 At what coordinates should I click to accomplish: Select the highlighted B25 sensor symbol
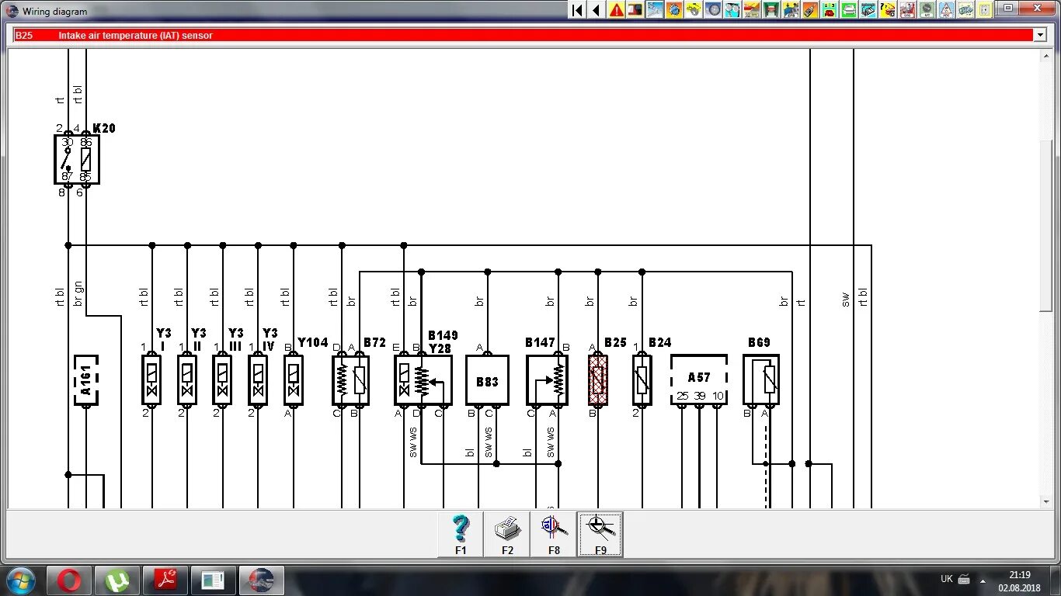(x=597, y=379)
